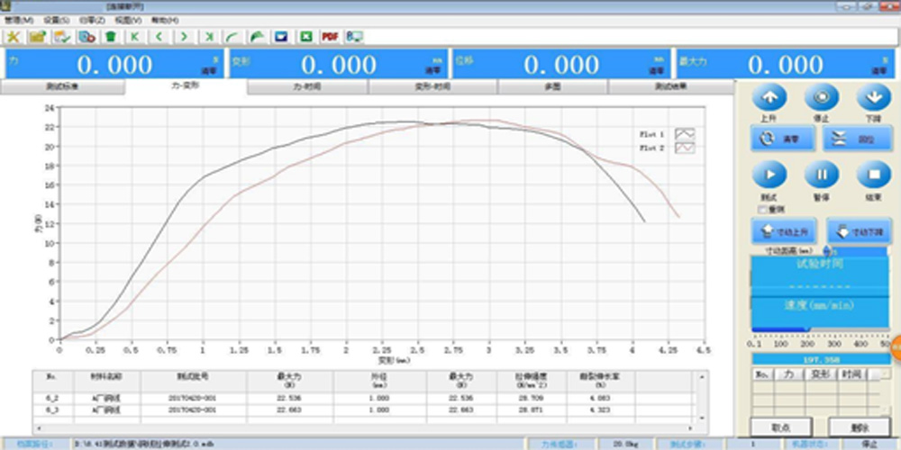The image size is (901, 450).
Task: Click the green trash bin delete icon
Action: (111, 37)
